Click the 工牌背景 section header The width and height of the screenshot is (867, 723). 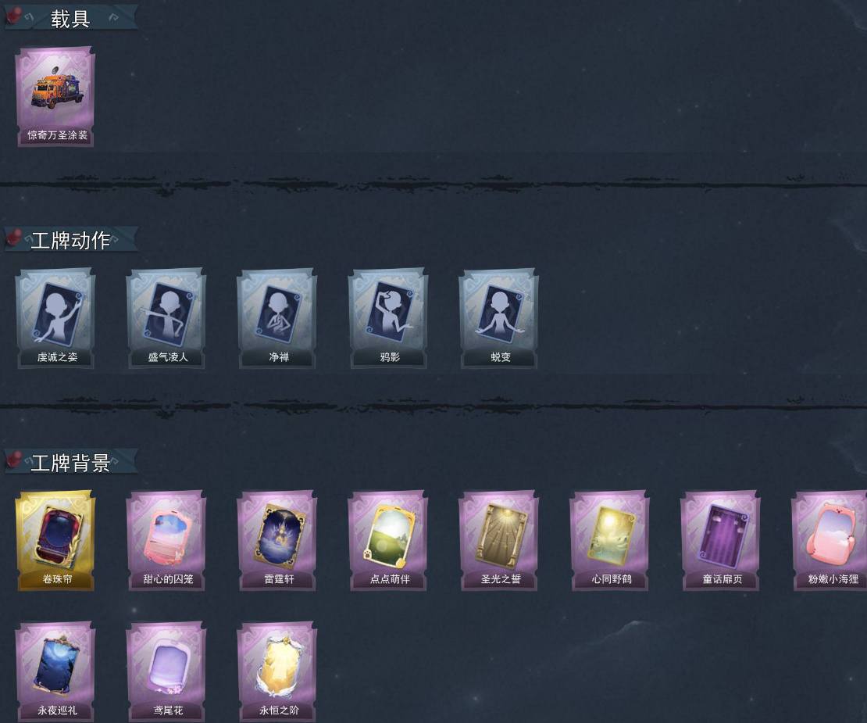pyautogui.click(x=71, y=463)
